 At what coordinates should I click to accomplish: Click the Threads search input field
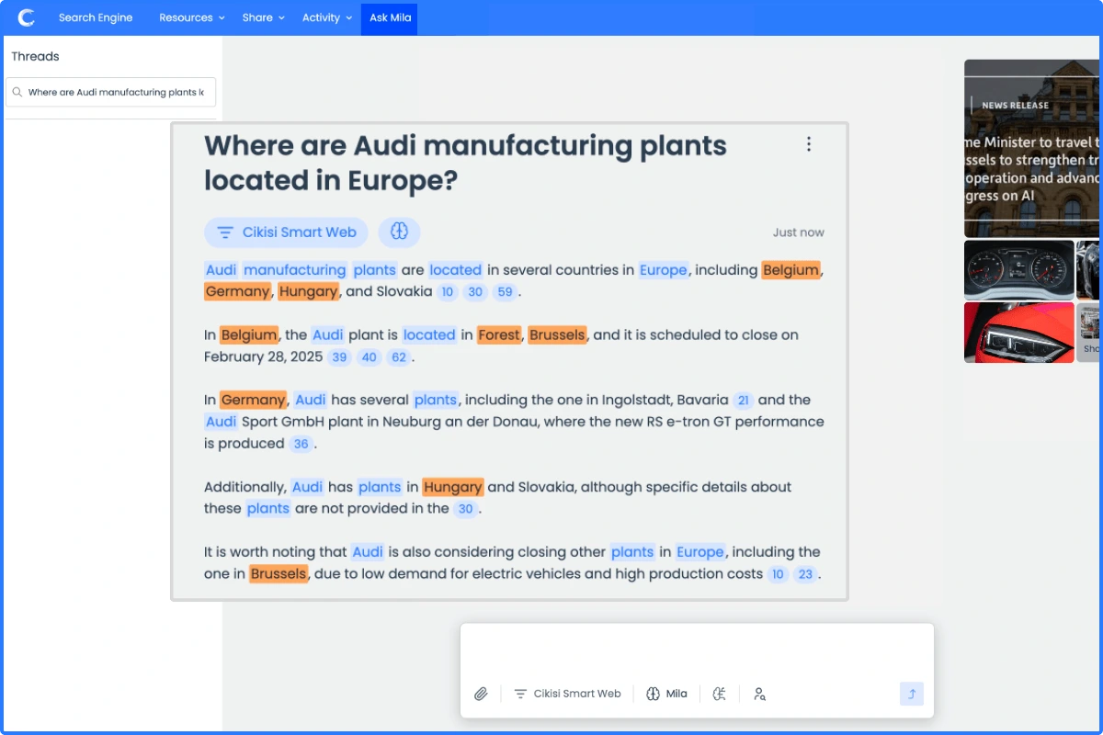pyautogui.click(x=116, y=93)
